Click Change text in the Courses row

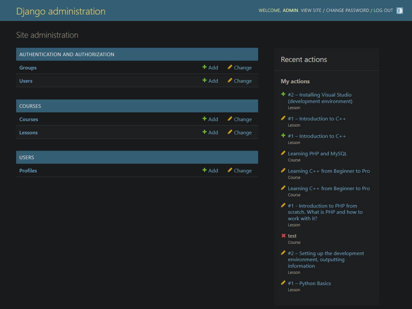coord(243,120)
